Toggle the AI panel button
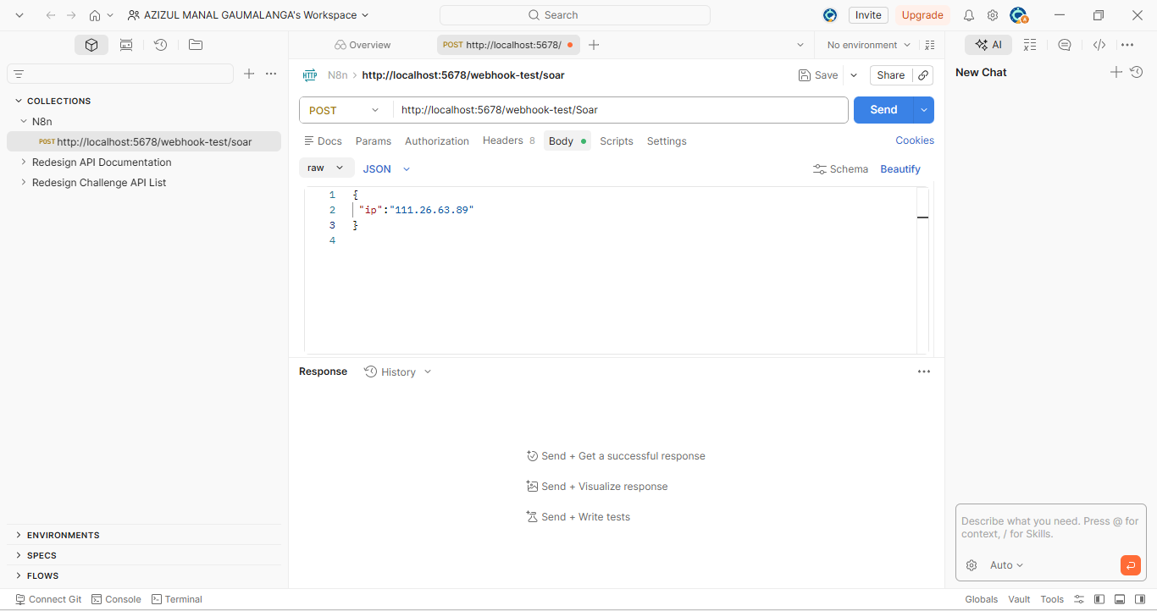Screen dimensions: 1157x611 pyautogui.click(x=988, y=45)
